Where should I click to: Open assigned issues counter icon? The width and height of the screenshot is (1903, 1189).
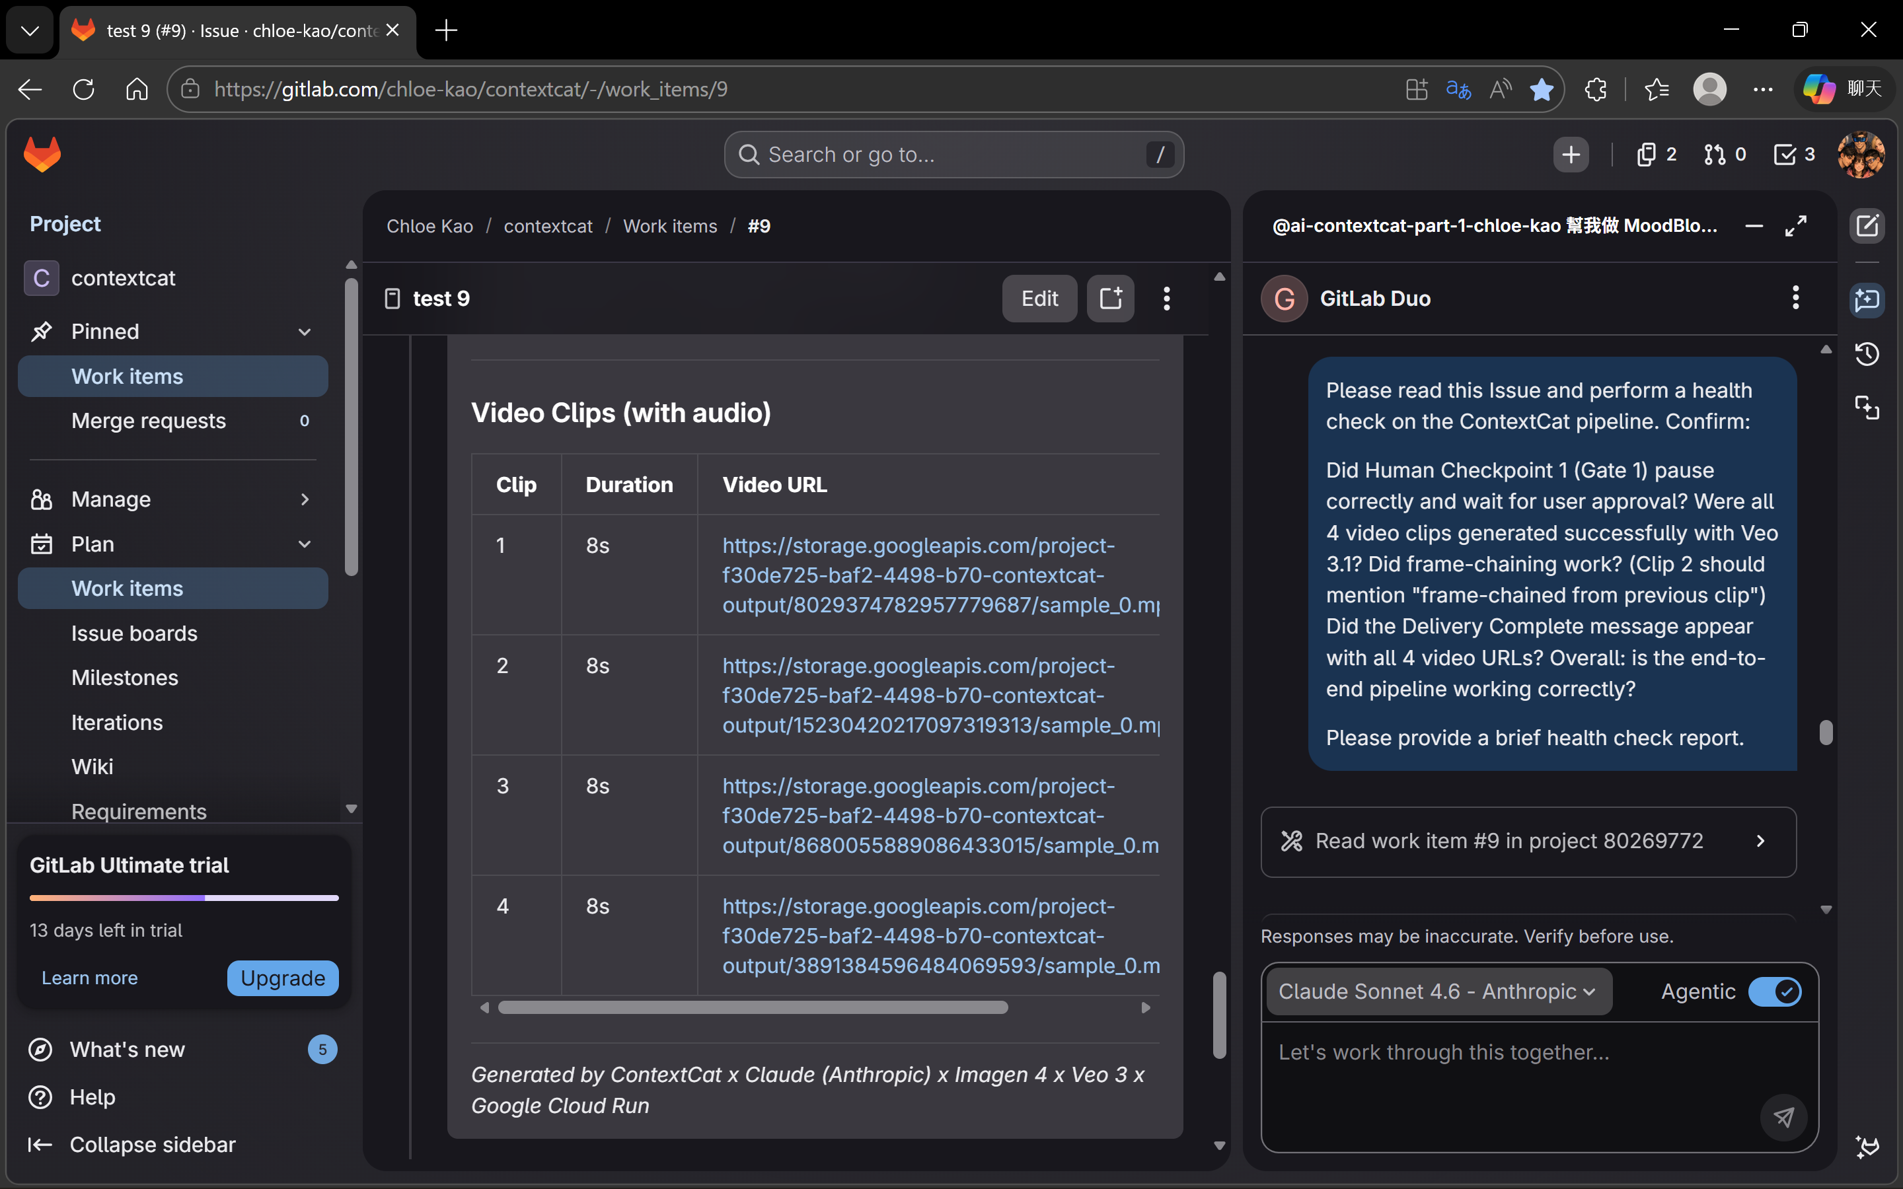[1656, 154]
